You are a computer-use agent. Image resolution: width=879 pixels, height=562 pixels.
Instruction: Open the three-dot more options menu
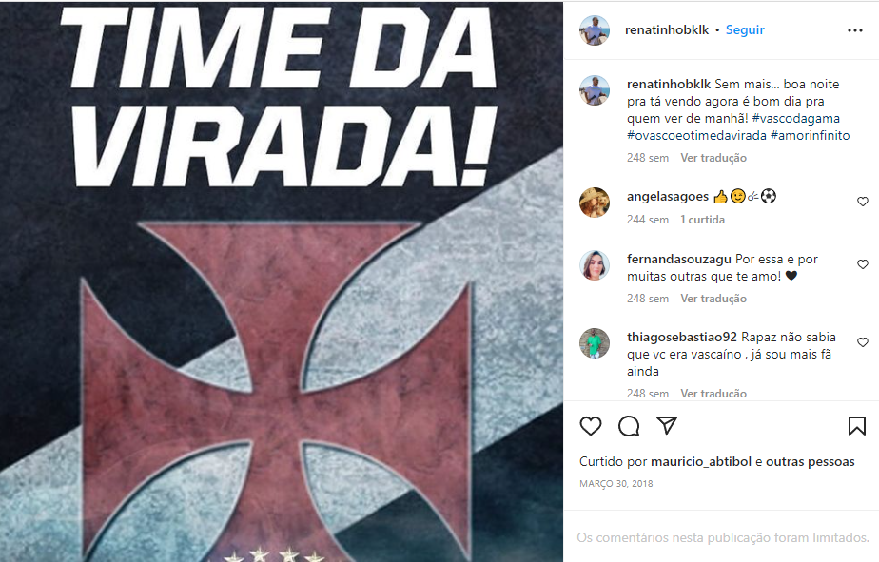(x=855, y=30)
